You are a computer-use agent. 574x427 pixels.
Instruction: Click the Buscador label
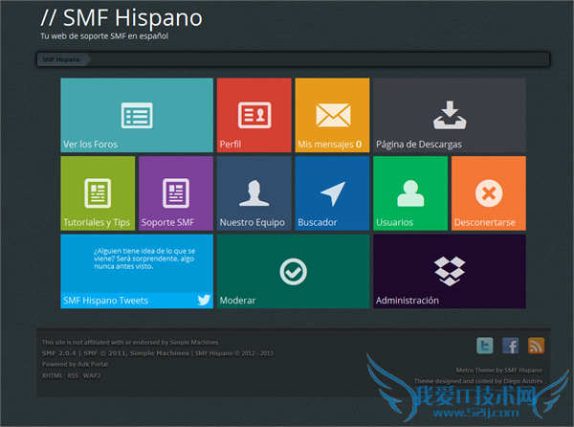[x=318, y=222]
